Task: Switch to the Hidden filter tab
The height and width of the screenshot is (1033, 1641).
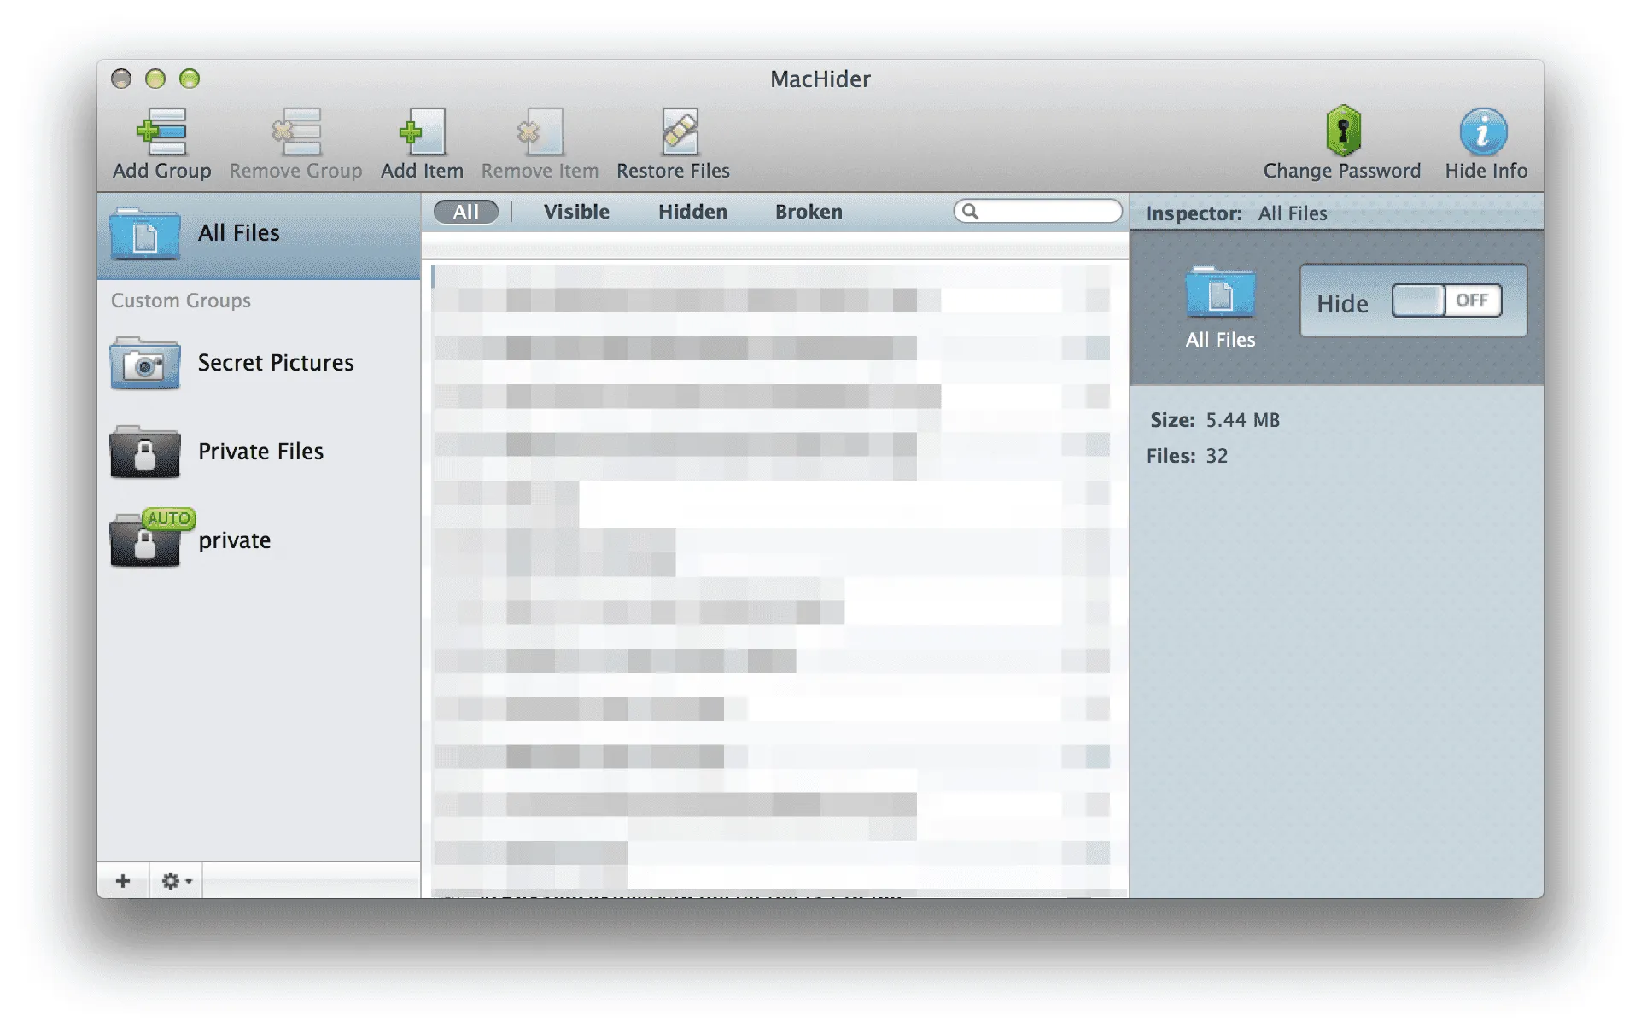Action: [x=692, y=212]
